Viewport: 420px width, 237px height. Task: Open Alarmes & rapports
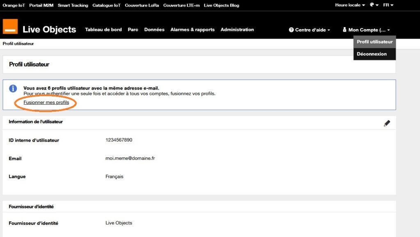pos(192,30)
